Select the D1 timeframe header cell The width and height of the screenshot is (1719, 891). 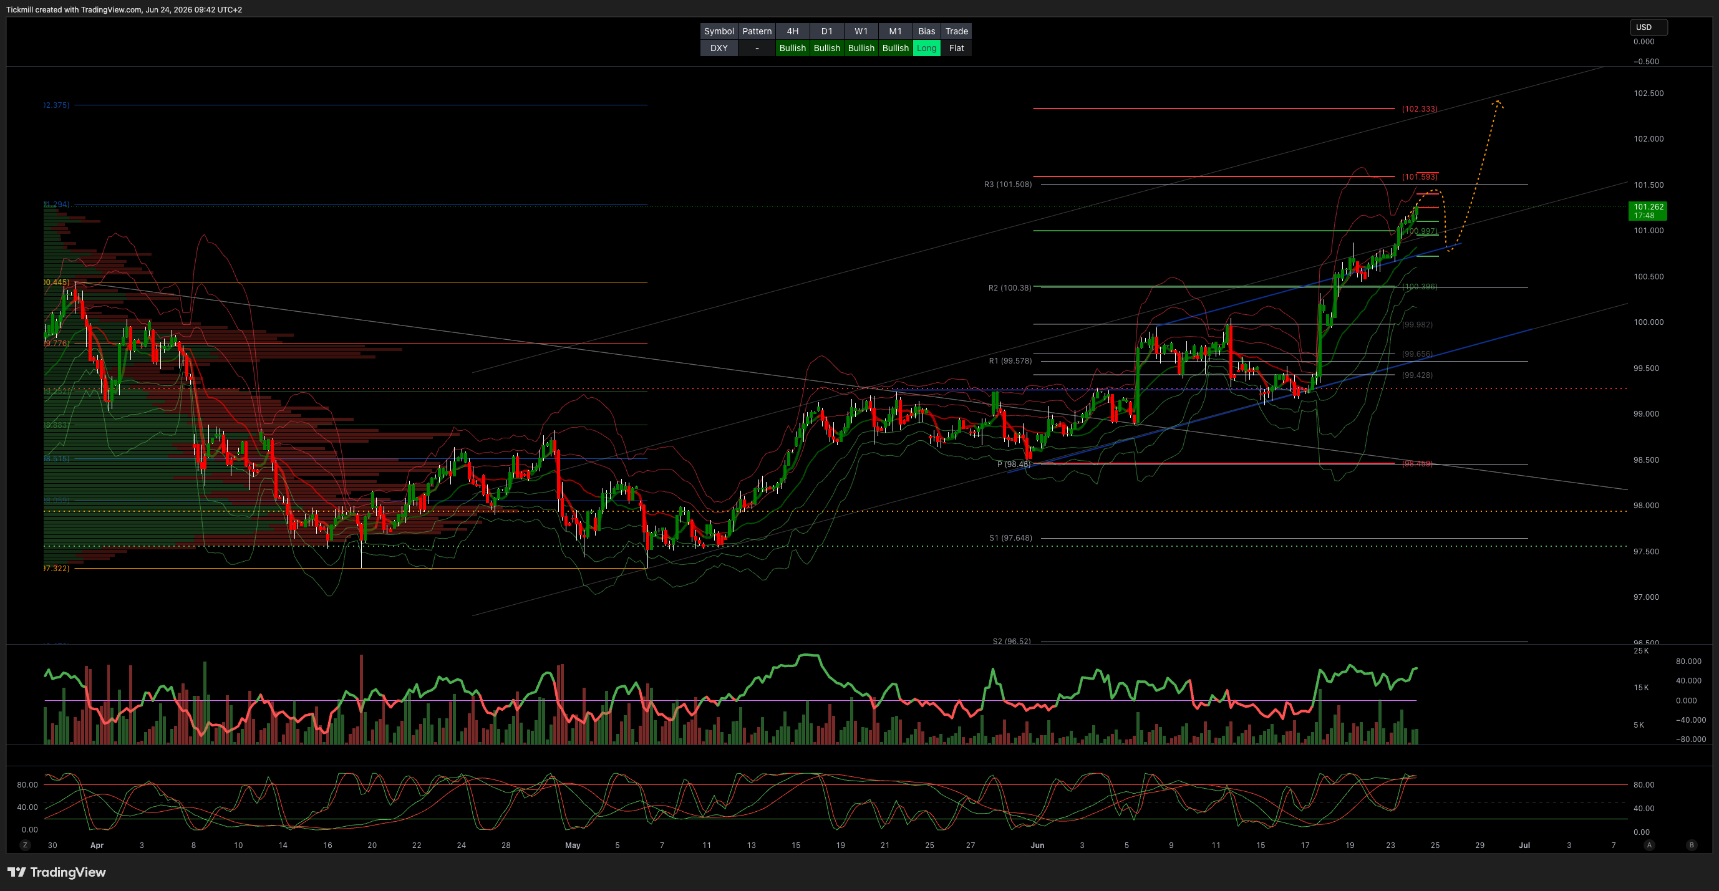click(x=827, y=31)
